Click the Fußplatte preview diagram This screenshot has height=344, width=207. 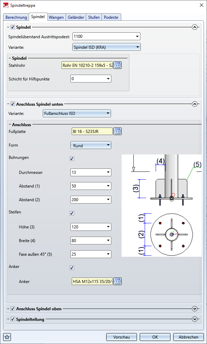[x=161, y=205]
